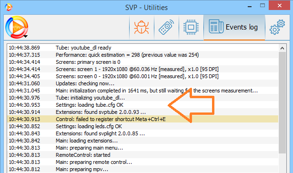The width and height of the screenshot is (293, 173).
Task: Select 'Settings: loading leds.cfg OK' entry
Action: [x=143, y=126]
